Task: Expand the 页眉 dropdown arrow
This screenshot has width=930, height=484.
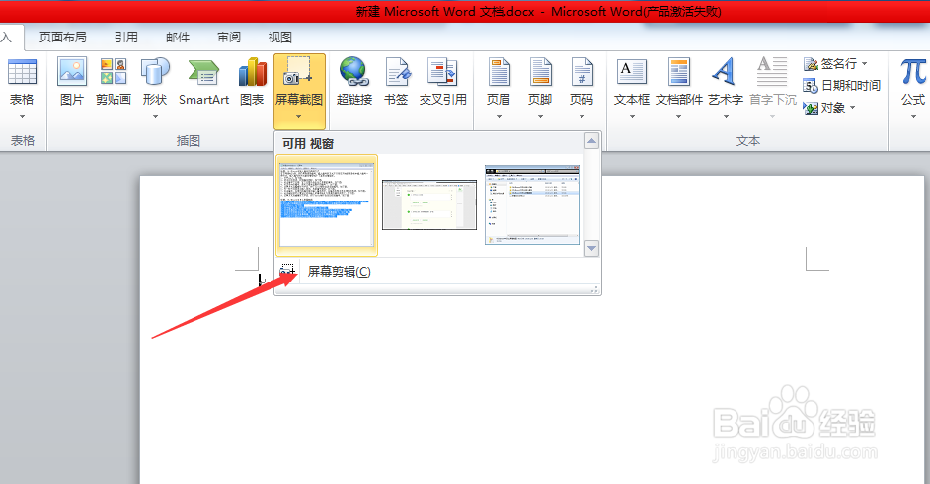Action: pos(499,117)
